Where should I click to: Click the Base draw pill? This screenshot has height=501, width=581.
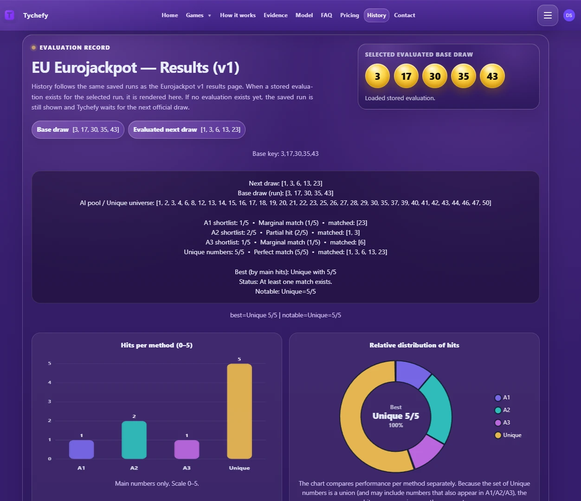click(78, 129)
